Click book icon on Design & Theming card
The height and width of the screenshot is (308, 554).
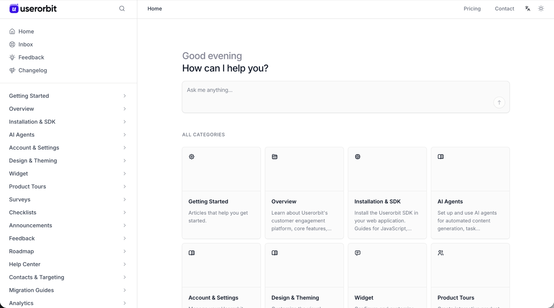(x=275, y=253)
